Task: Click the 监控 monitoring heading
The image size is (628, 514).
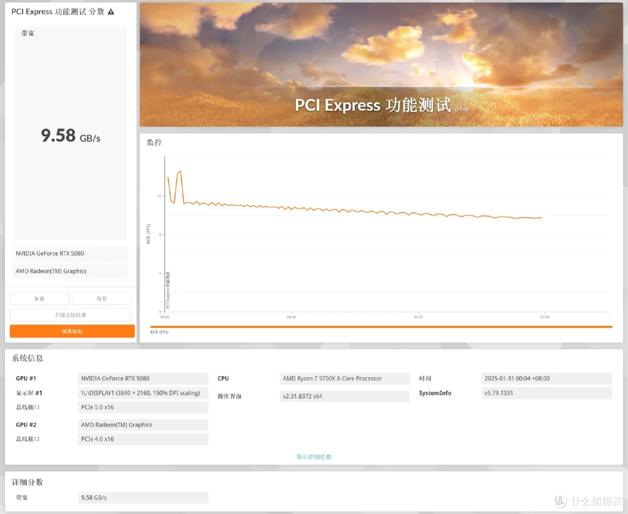Action: pyautogui.click(x=154, y=142)
